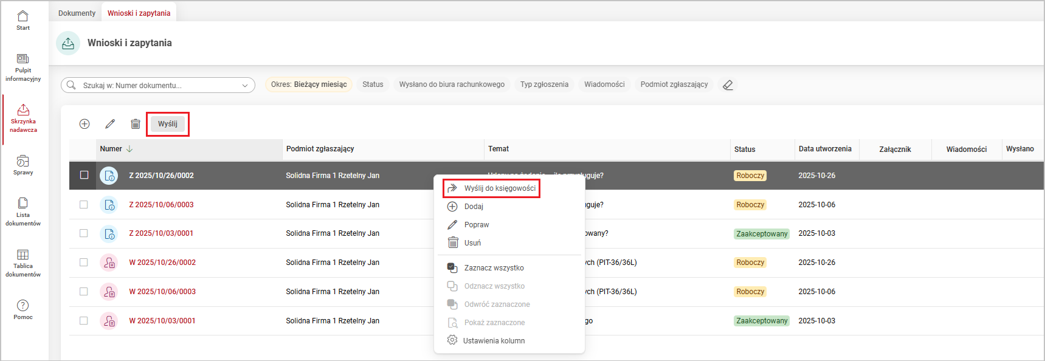Screen dimensions: 1045x361
Task: Click in the Szukaj w: Numer dokumentu field
Action: pyautogui.click(x=158, y=86)
